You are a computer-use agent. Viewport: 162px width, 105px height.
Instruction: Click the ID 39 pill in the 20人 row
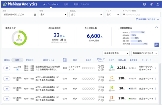[7, 89]
